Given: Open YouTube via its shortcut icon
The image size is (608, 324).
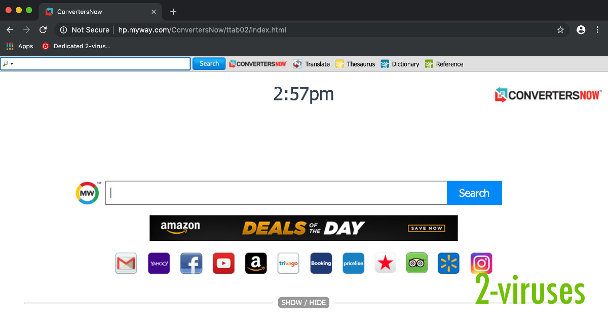Looking at the screenshot, I should (223, 263).
